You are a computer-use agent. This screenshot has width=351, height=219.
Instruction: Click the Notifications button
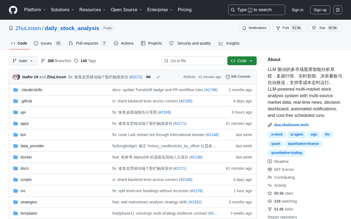pyautogui.click(x=254, y=28)
